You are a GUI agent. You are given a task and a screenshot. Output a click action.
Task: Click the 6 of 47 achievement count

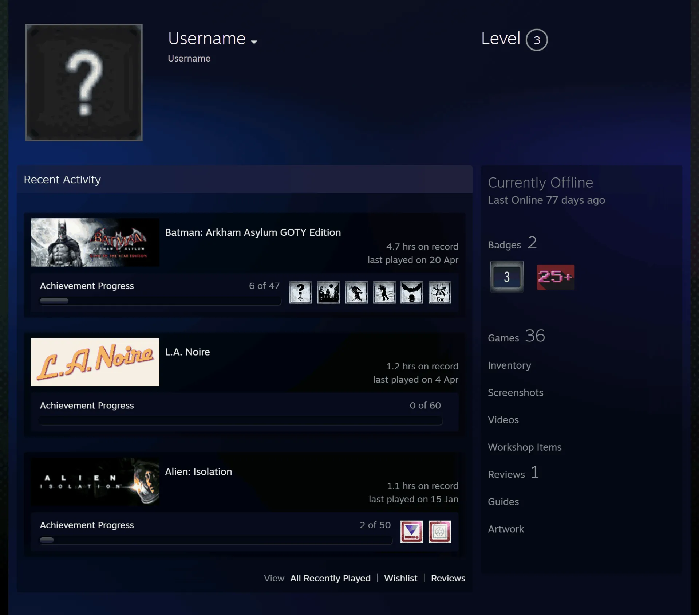coord(264,286)
